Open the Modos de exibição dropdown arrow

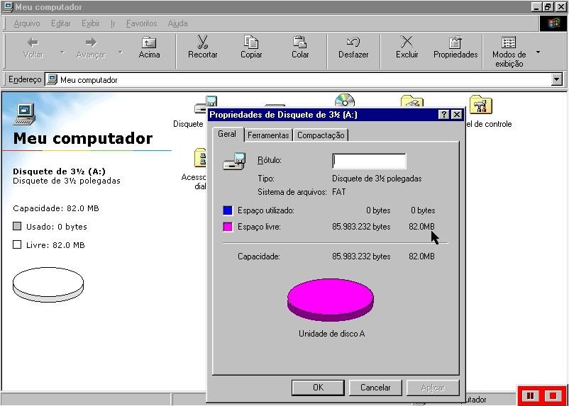point(538,52)
